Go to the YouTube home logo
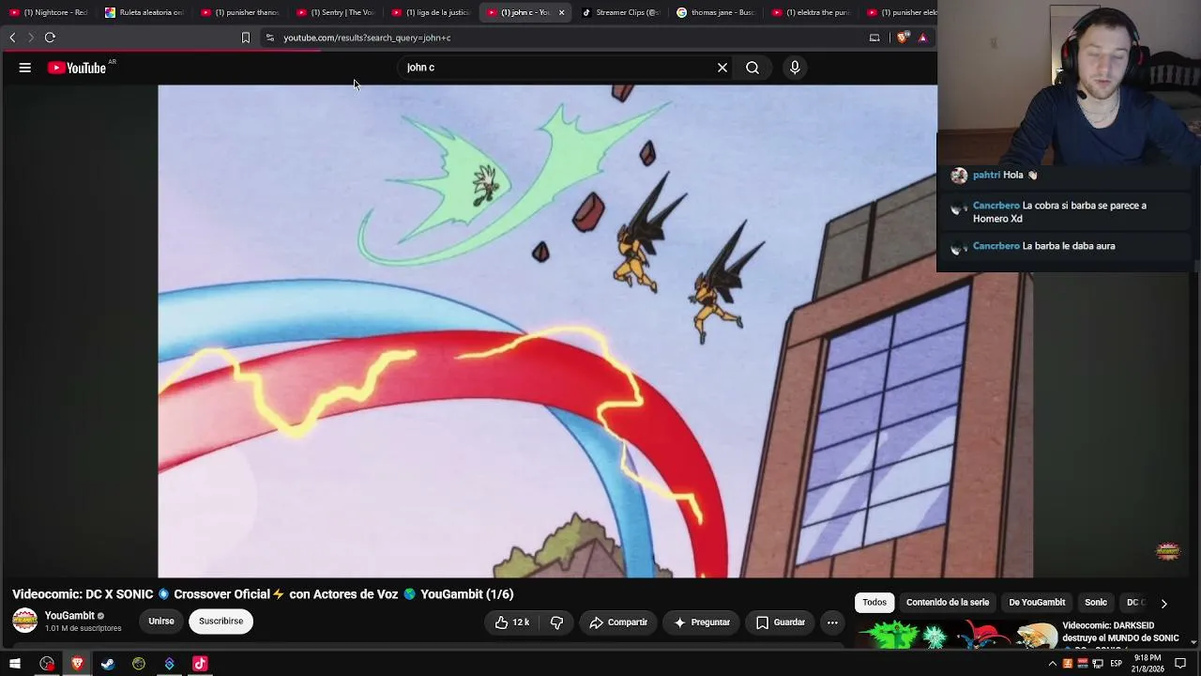 click(77, 68)
